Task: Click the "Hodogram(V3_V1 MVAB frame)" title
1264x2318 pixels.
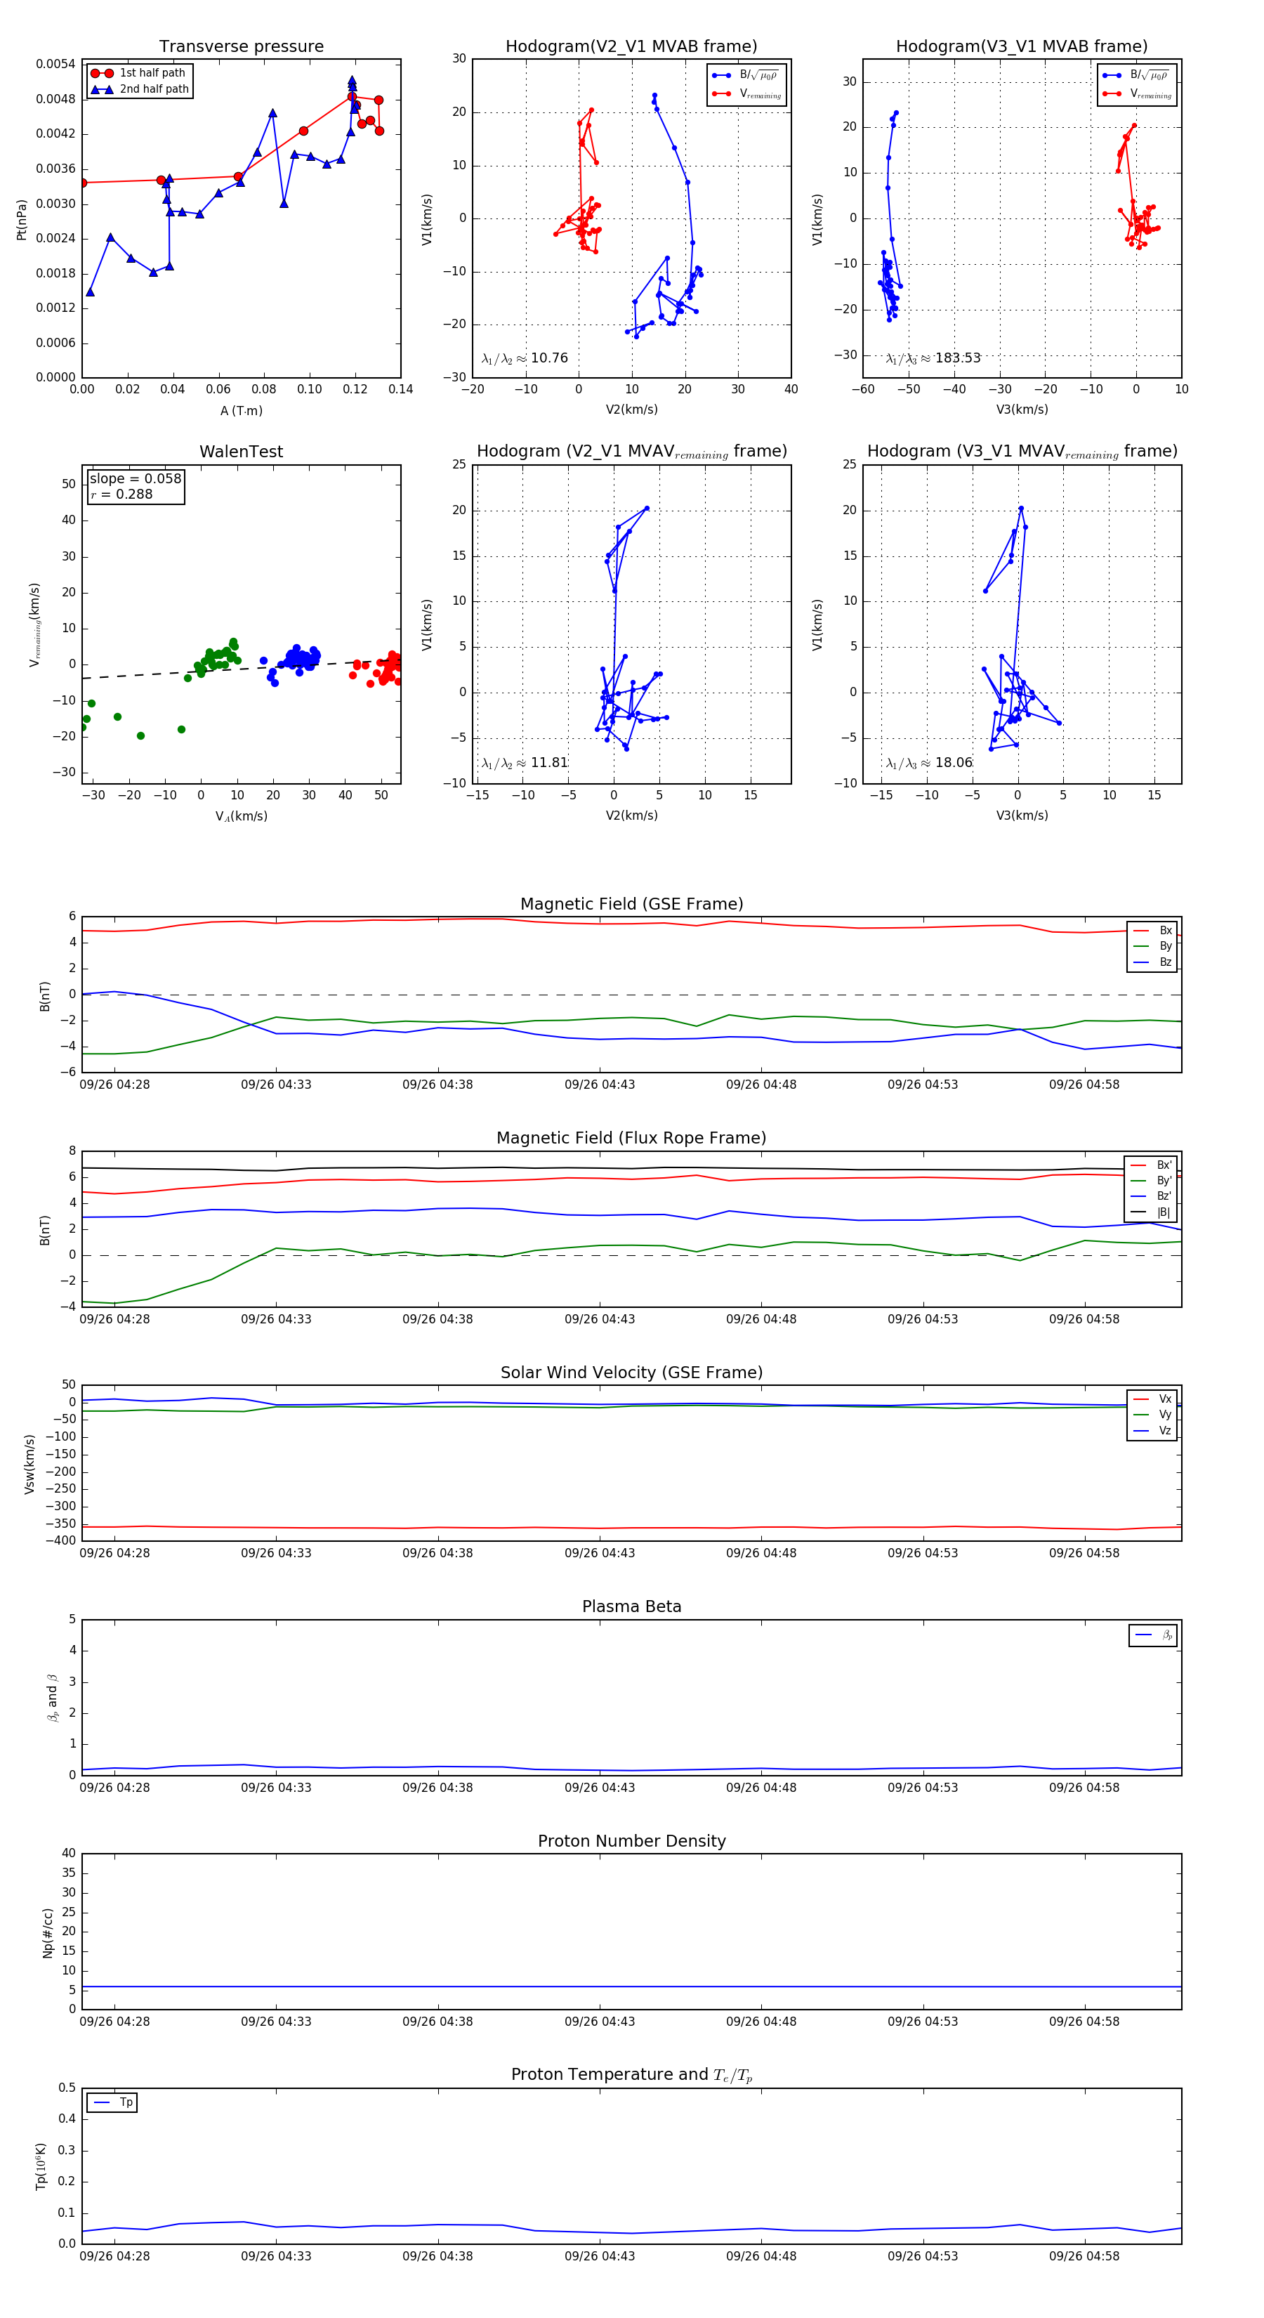Action: tap(1022, 47)
